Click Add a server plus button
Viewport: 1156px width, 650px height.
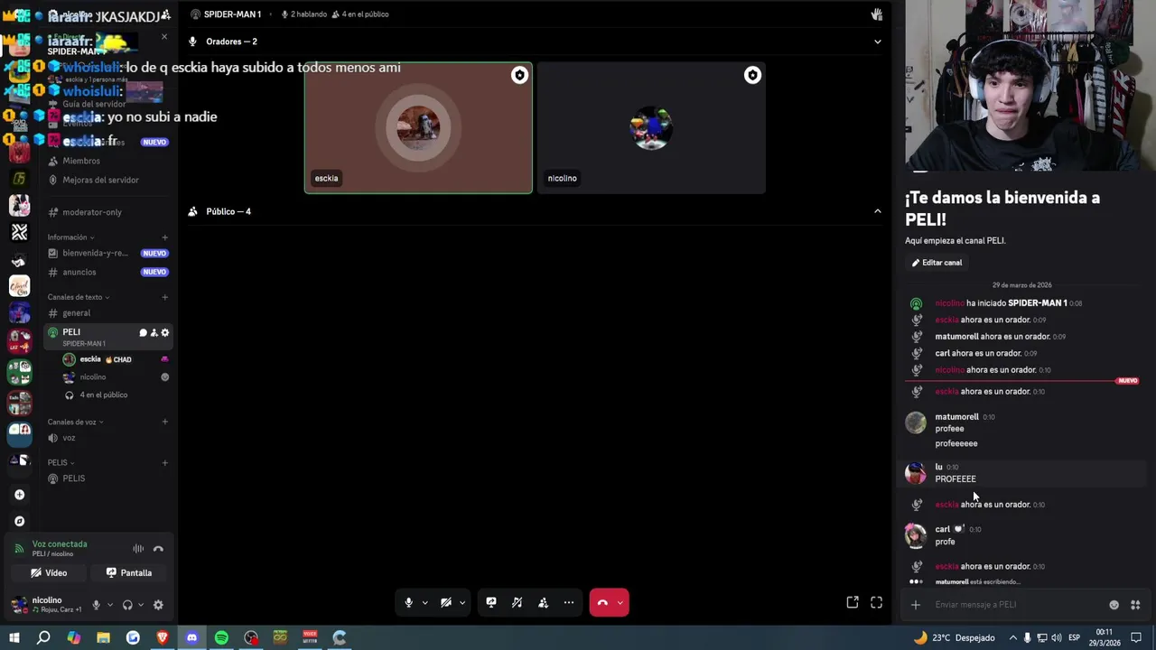(x=19, y=495)
